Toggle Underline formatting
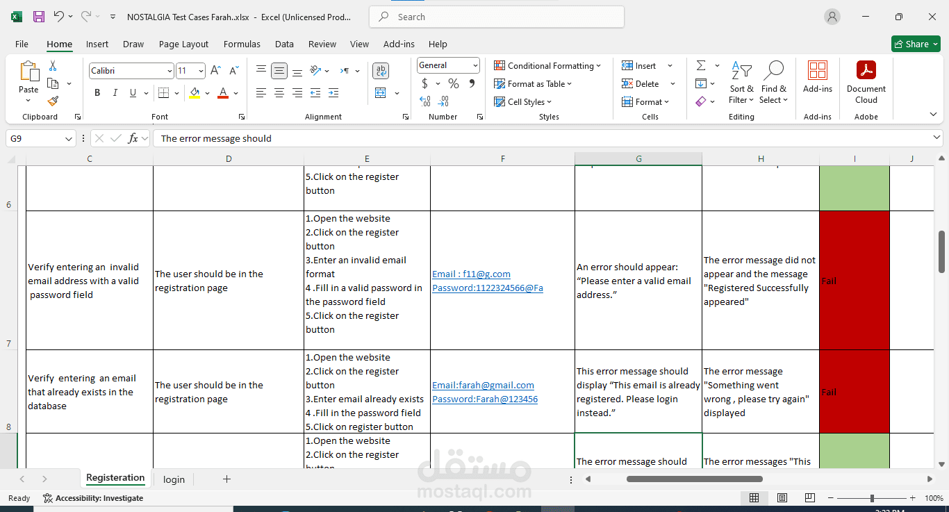The image size is (949, 512). point(133,93)
